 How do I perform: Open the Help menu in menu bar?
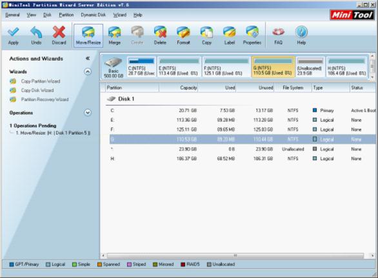click(137, 15)
